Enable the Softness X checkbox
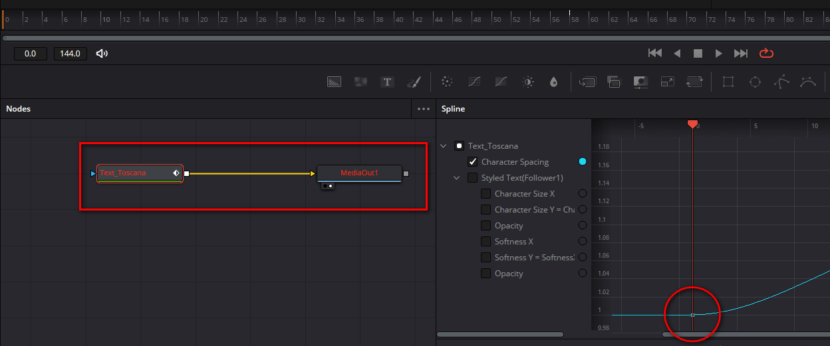The width and height of the screenshot is (830, 346). [486, 242]
